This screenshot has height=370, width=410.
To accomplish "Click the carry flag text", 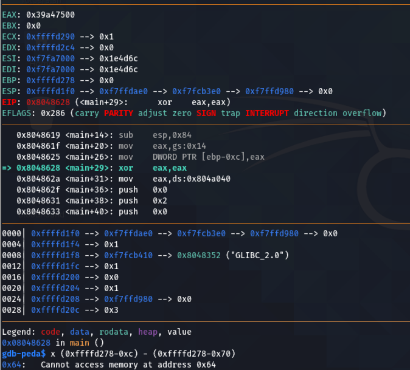I will click(87, 113).
